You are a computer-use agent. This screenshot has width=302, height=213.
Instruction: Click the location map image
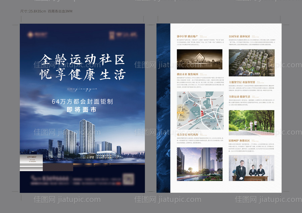point(200,110)
